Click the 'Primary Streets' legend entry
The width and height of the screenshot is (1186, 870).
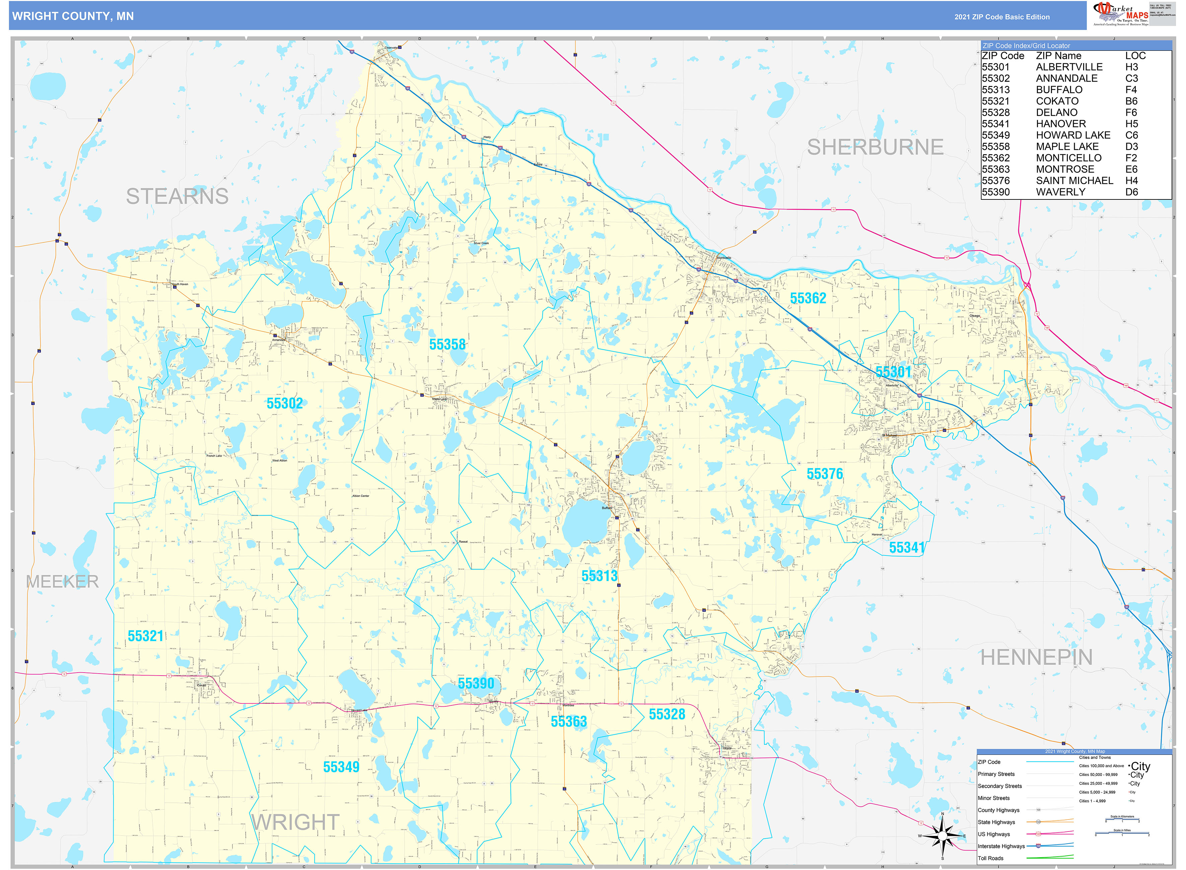(x=996, y=774)
